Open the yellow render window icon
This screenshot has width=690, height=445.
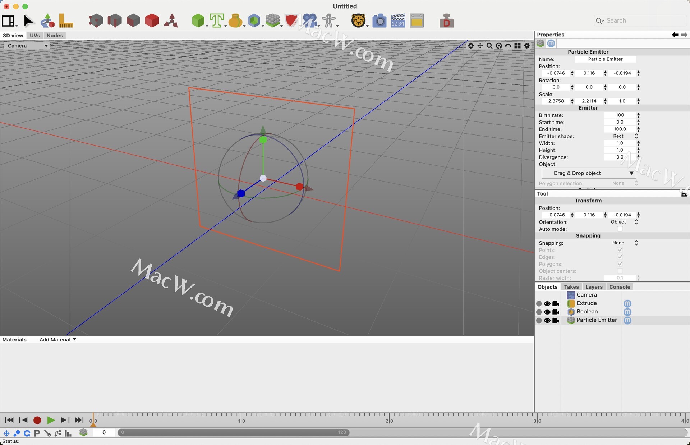tap(417, 21)
